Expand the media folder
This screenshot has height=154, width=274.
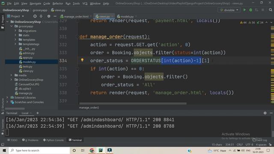click(x=12, y=75)
